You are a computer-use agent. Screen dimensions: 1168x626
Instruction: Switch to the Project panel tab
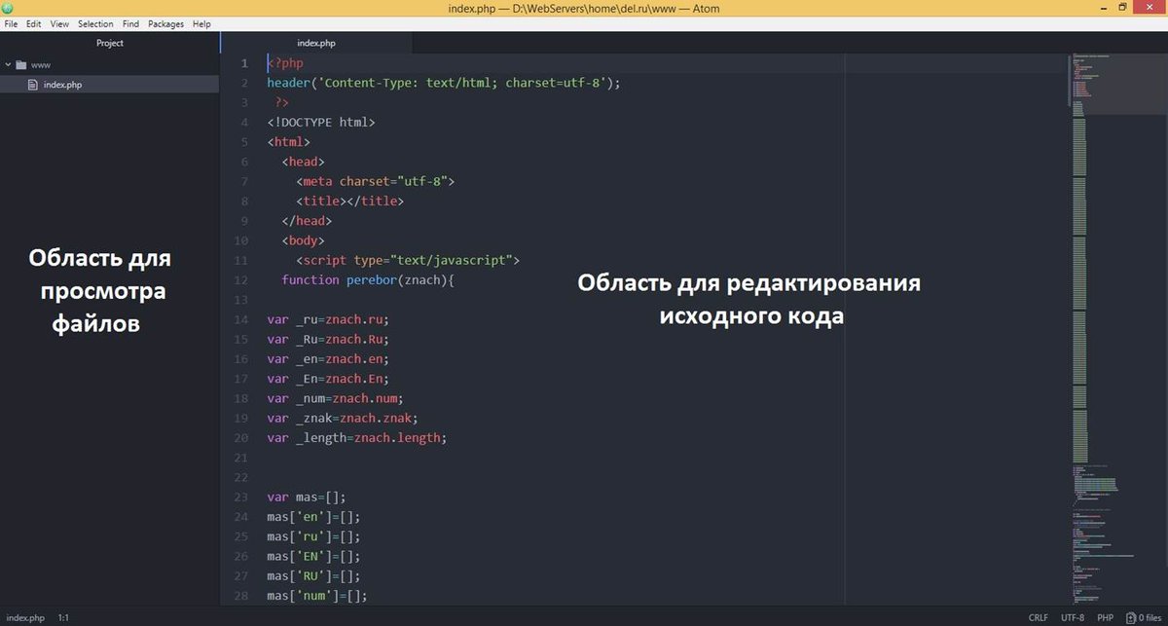point(110,43)
